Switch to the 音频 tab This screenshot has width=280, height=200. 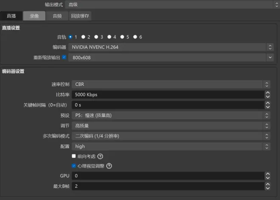click(57, 16)
